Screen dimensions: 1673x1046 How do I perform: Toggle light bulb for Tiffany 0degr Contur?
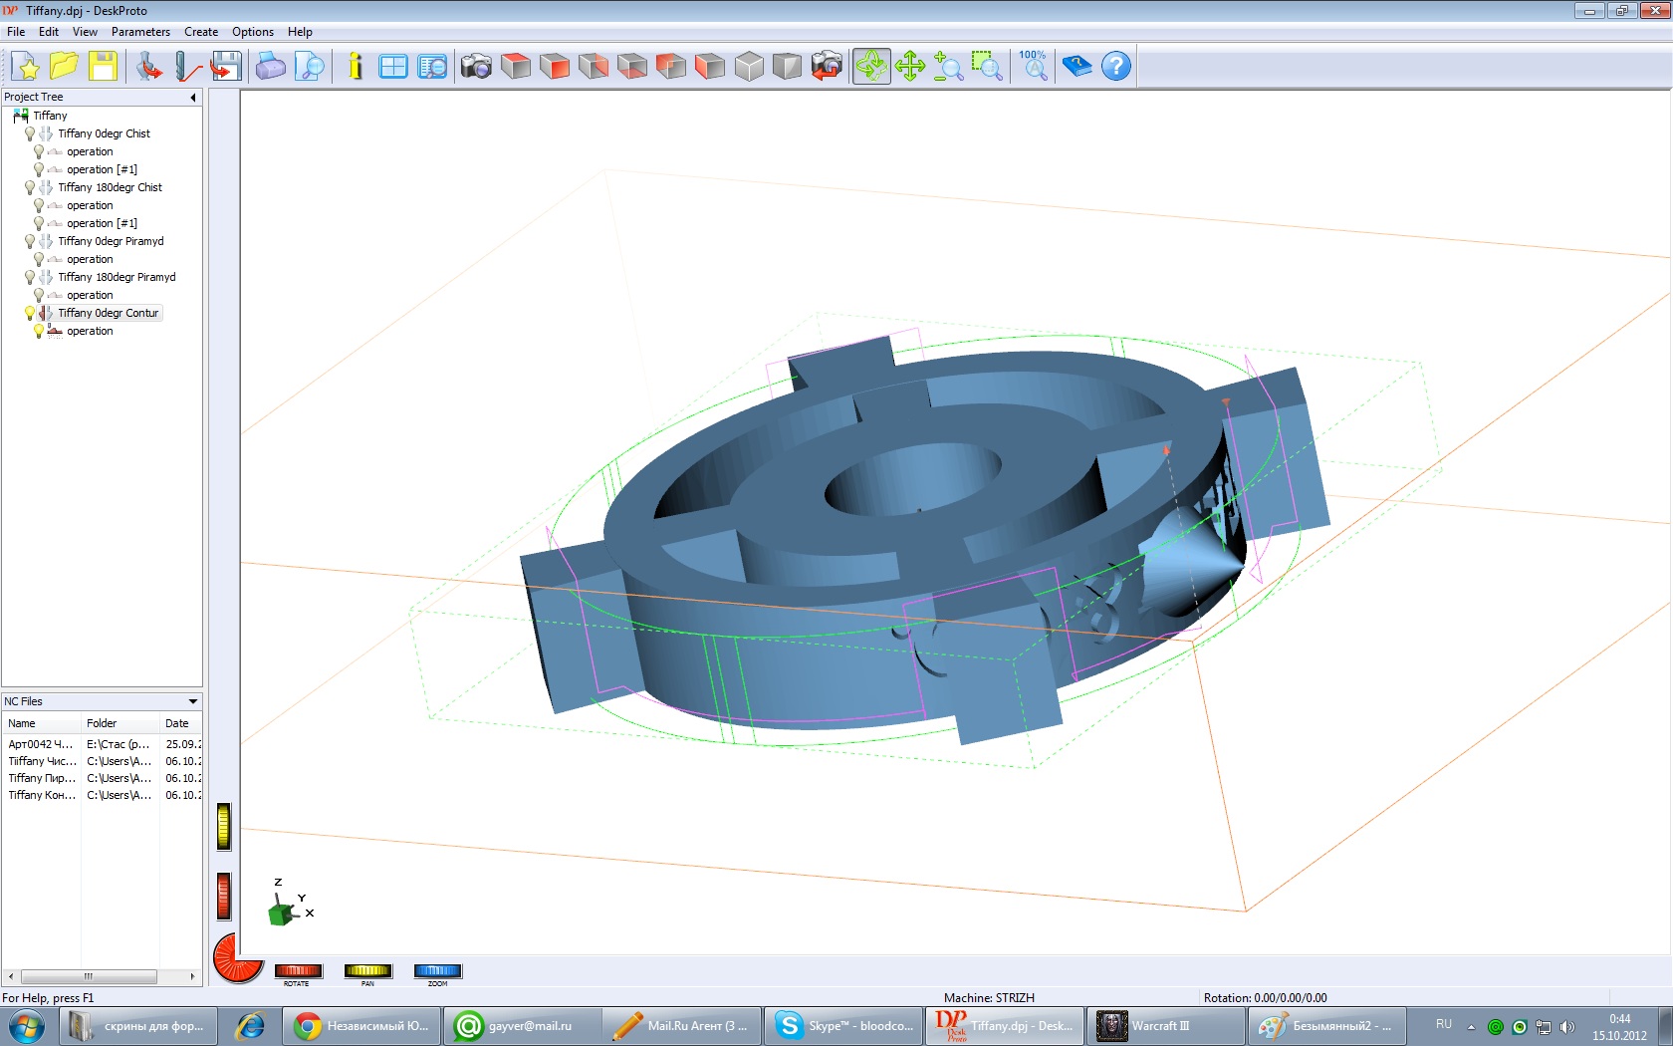point(30,313)
